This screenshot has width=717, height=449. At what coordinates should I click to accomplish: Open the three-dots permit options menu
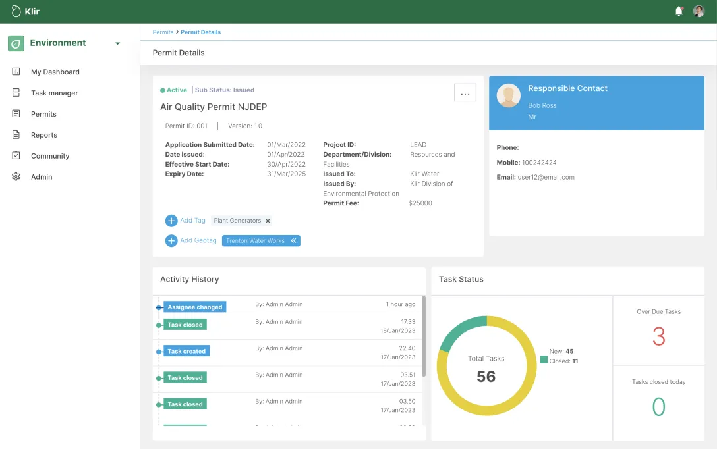coord(465,93)
